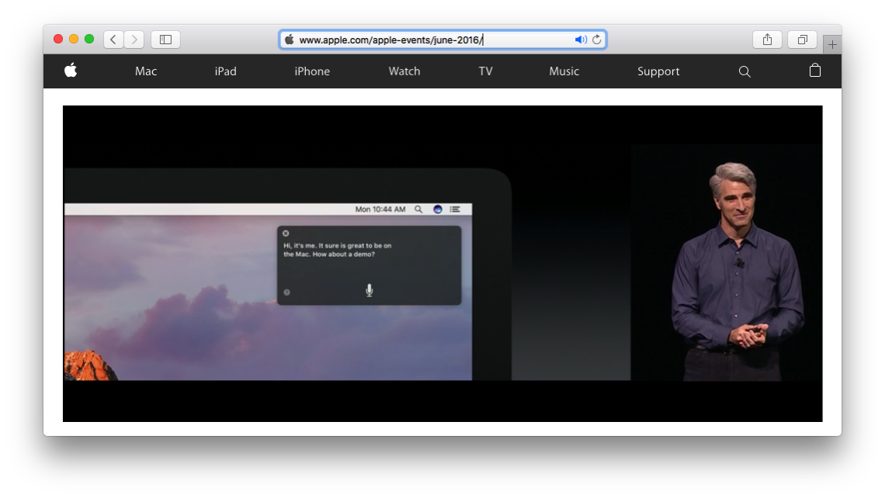
Task: Click Spotlight magnifier in the video's Mac menu bar
Action: pos(418,209)
